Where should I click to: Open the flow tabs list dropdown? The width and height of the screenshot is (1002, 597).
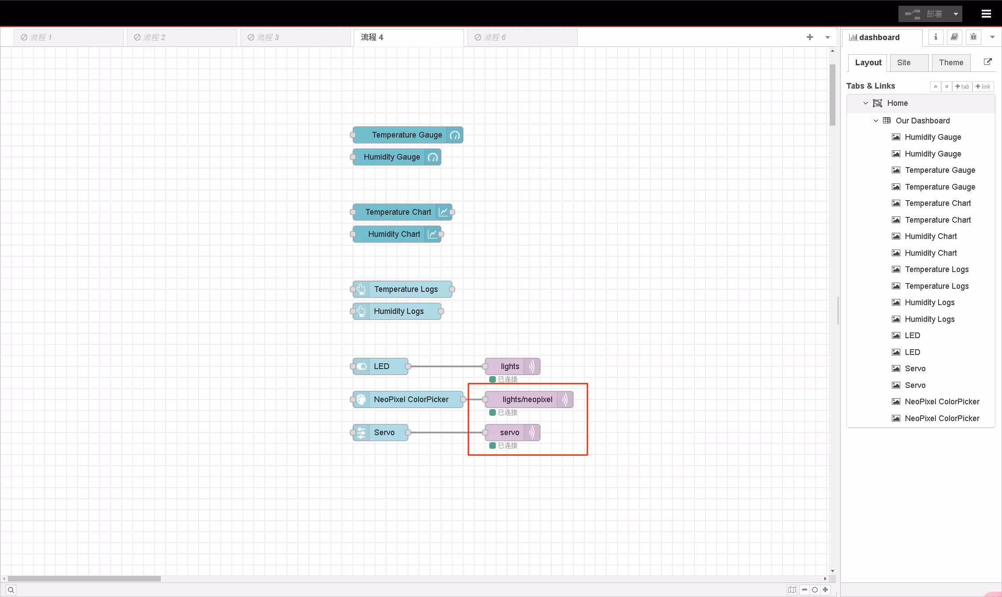pos(827,37)
